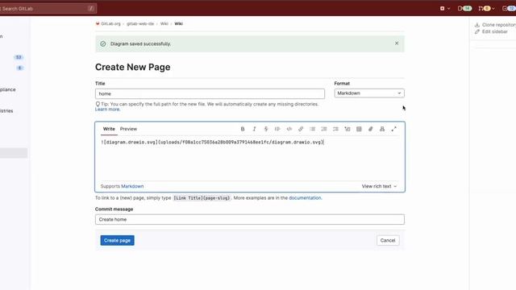Focus the Commit message field
Viewport: 516px width, 290px height.
[250, 219]
